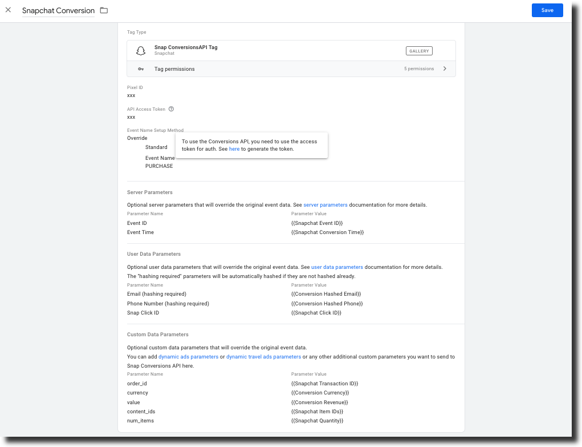Click the 'here' link in the tooltip
Image resolution: width=582 pixels, height=447 pixels.
(x=234, y=148)
